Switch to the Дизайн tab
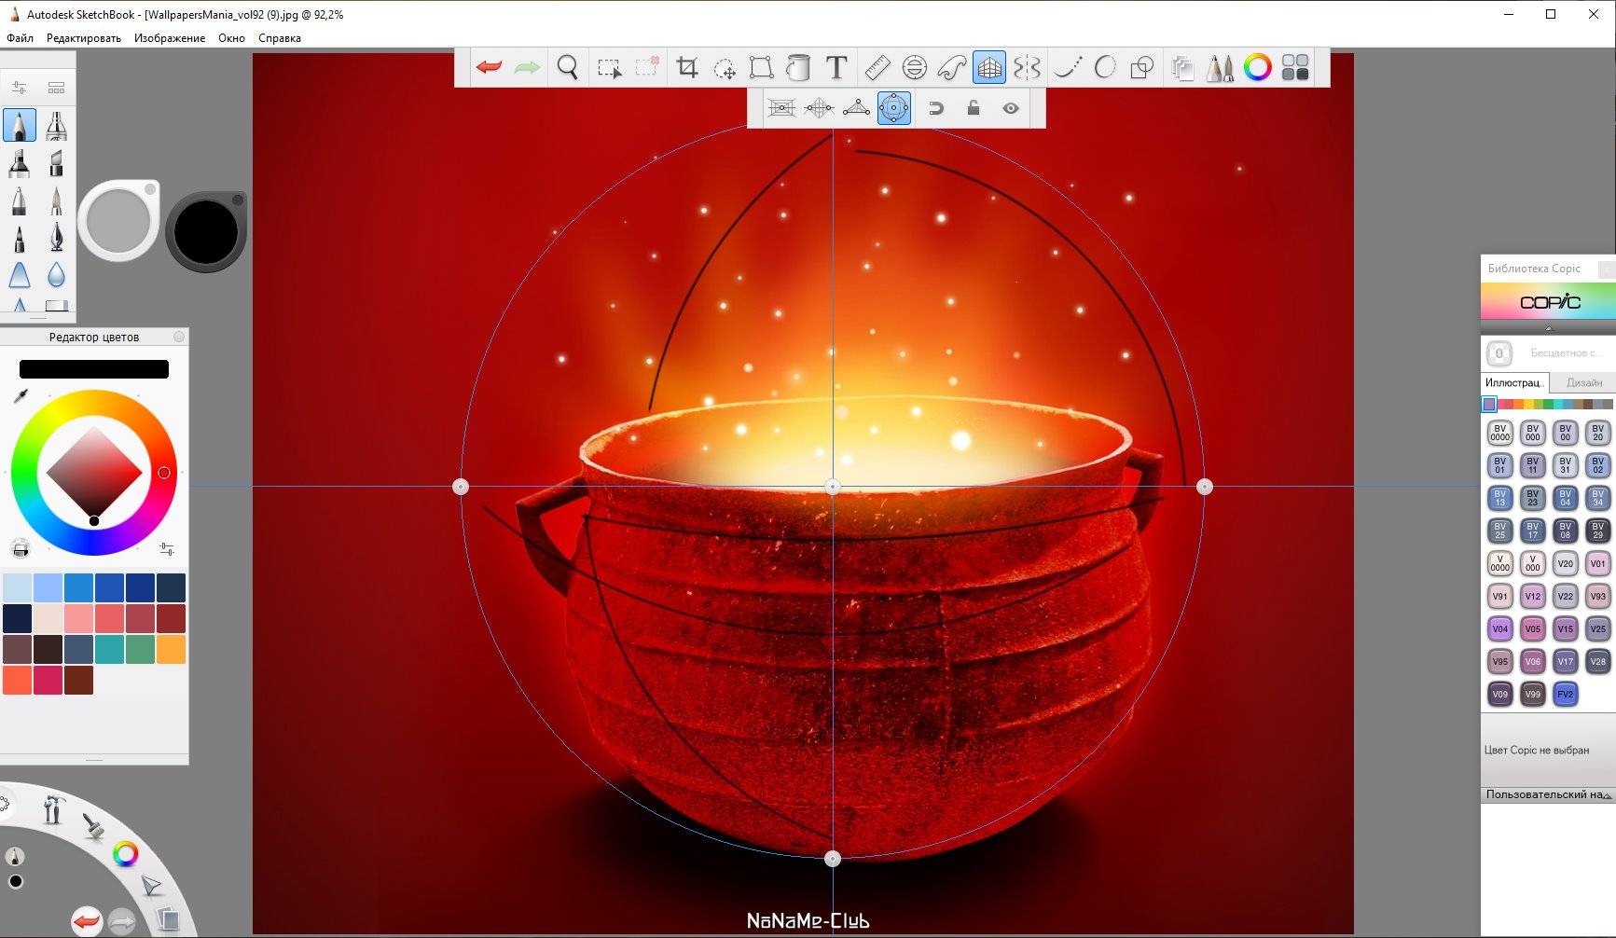This screenshot has width=1616, height=938. click(x=1583, y=382)
